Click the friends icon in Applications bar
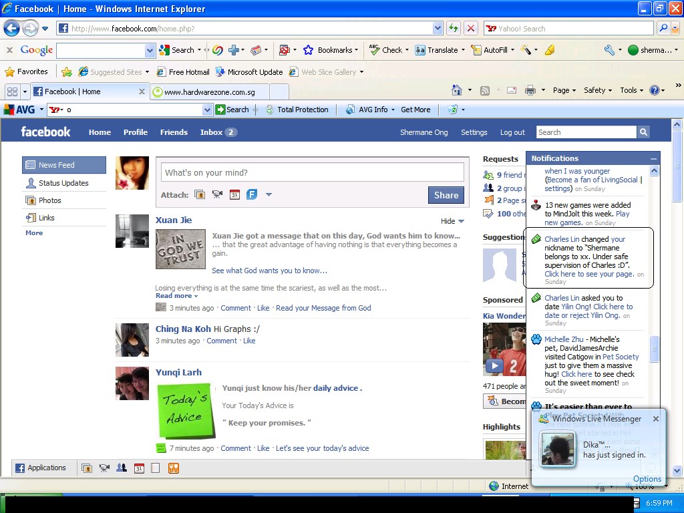Image resolution: width=684 pixels, height=513 pixels. 122,468
